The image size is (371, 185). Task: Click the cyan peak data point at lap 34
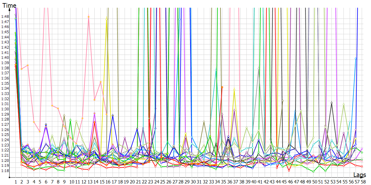[x=216, y=70]
